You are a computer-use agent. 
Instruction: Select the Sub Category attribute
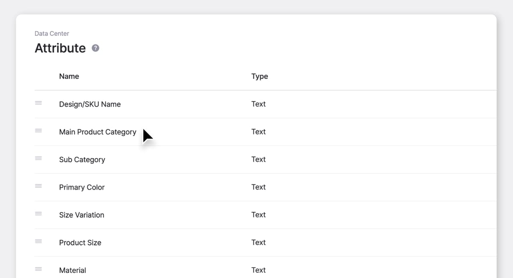click(82, 159)
